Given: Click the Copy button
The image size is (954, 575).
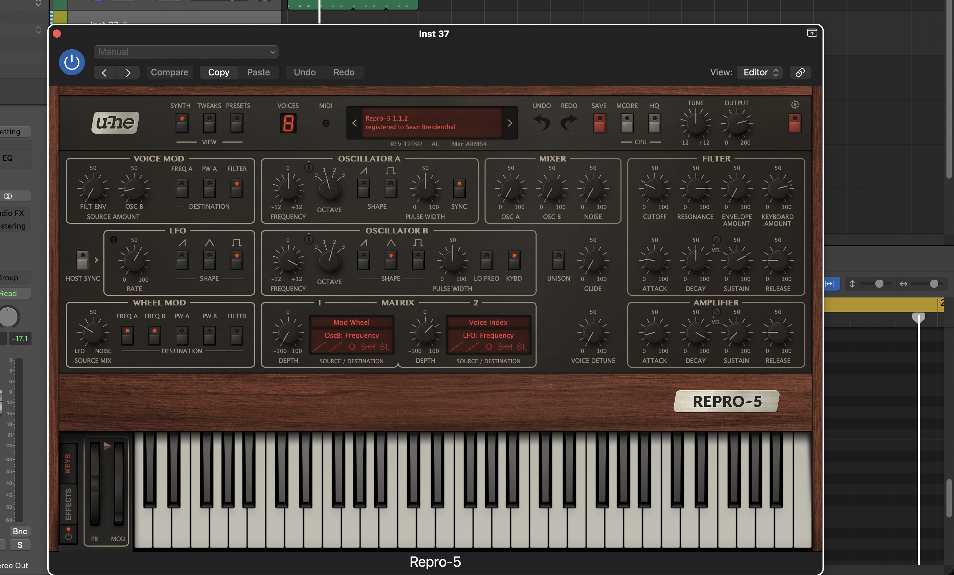Looking at the screenshot, I should click(x=219, y=72).
